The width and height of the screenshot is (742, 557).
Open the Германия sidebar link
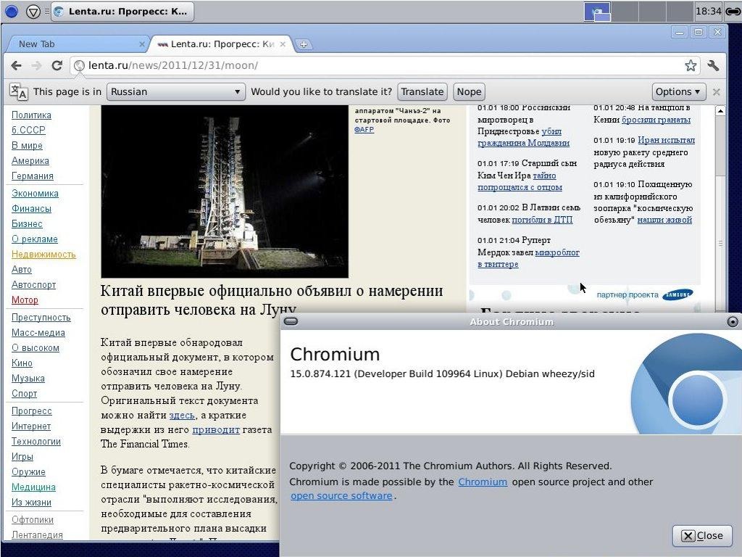pyautogui.click(x=32, y=176)
